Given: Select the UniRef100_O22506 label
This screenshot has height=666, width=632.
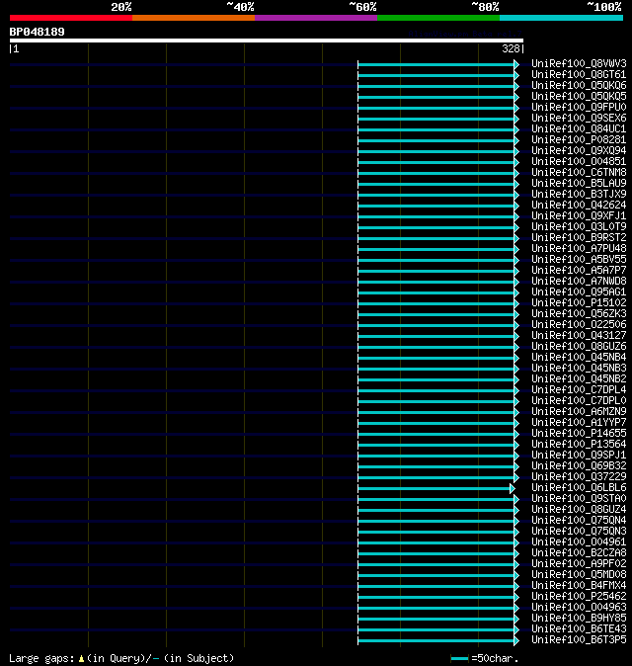Looking at the screenshot, I should 579,324.
